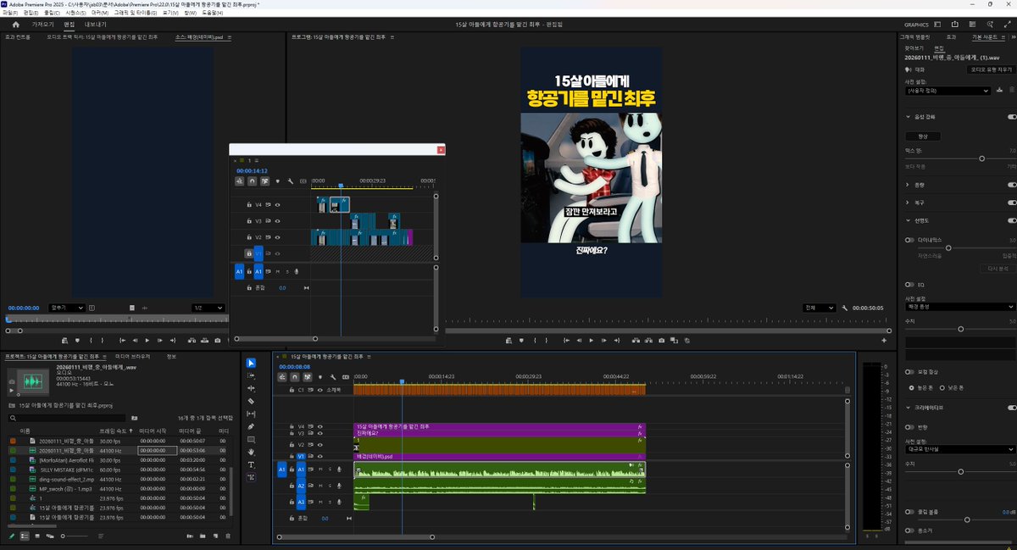This screenshot has height=550, width=1017.
Task: Open the 시퀀스(S) menu
Action: pyautogui.click(x=75, y=13)
